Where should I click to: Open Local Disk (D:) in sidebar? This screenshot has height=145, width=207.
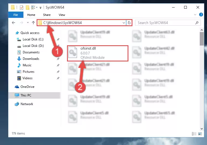coord(33,46)
